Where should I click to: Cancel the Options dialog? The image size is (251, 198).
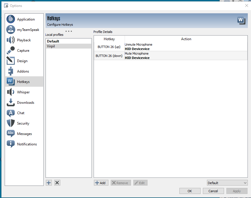pyautogui.click(x=213, y=191)
